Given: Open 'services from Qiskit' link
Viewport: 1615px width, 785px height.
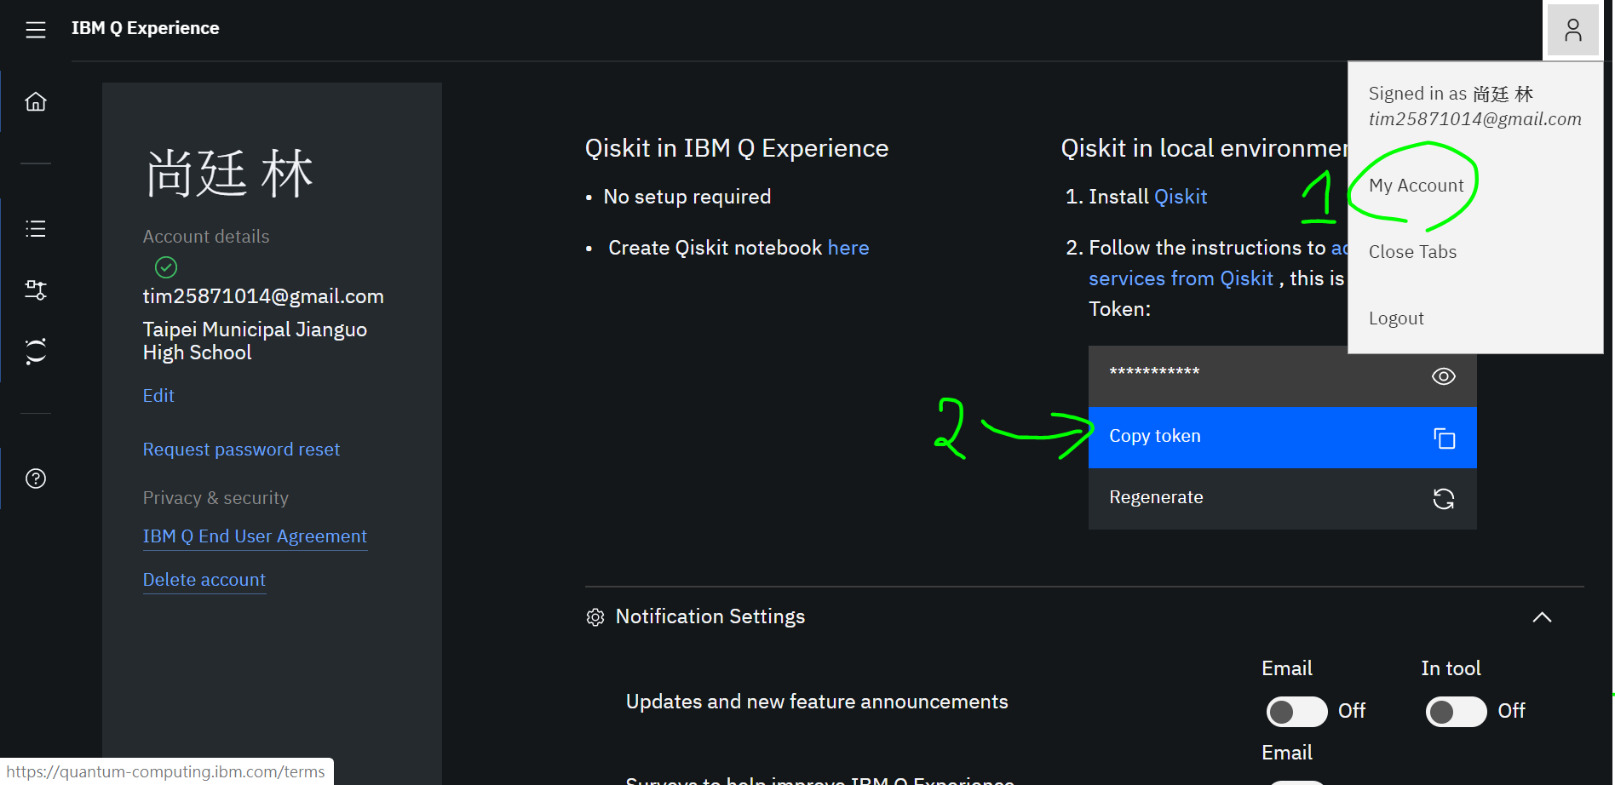Looking at the screenshot, I should (x=1181, y=278).
